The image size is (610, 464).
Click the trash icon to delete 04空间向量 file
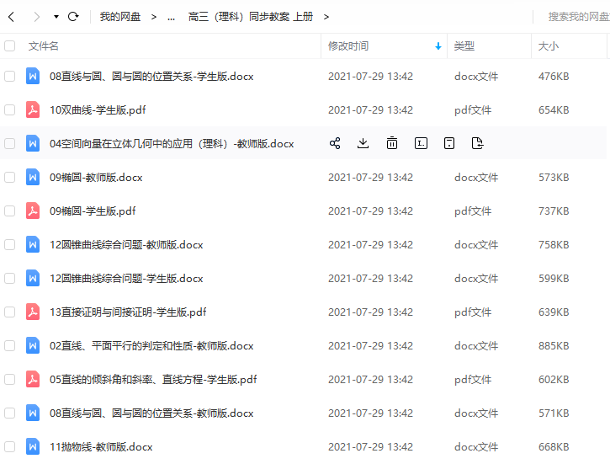point(392,143)
